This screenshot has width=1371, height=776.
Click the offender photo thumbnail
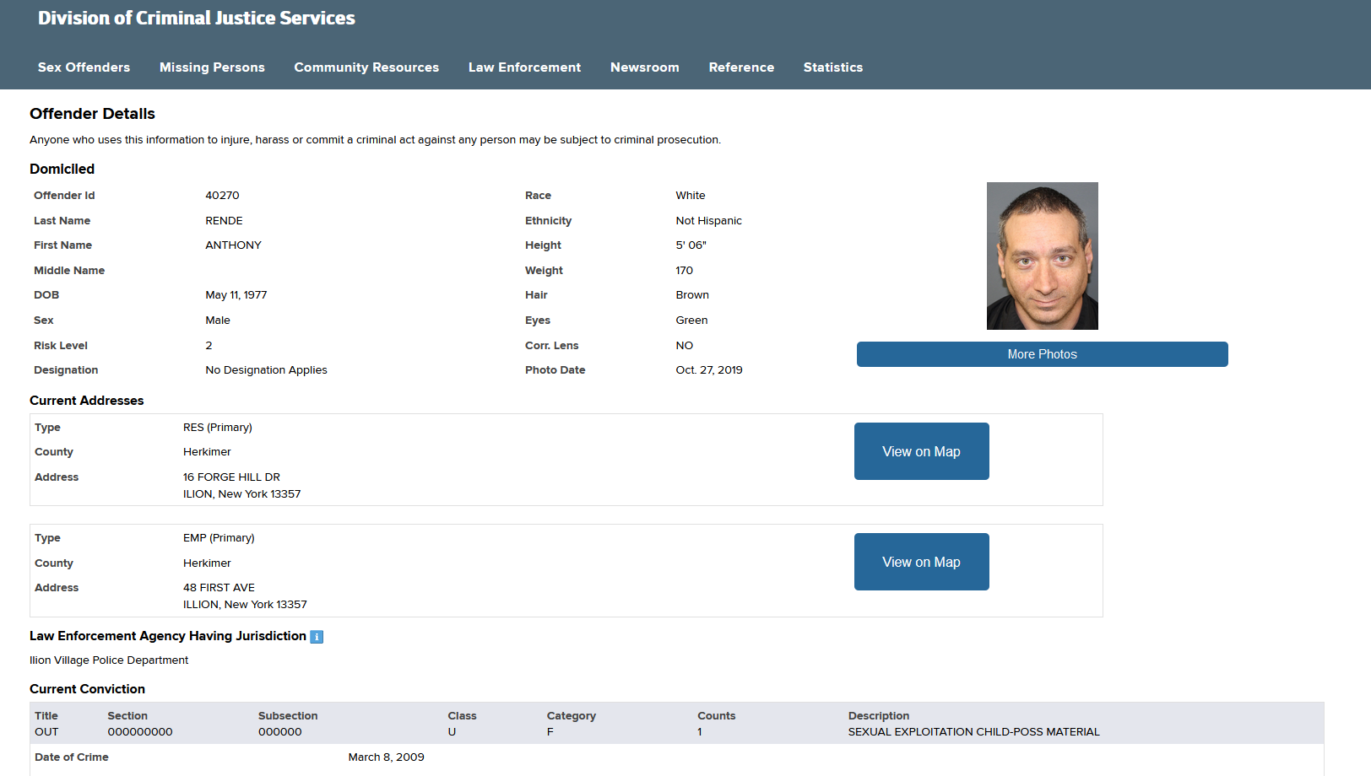point(1042,256)
